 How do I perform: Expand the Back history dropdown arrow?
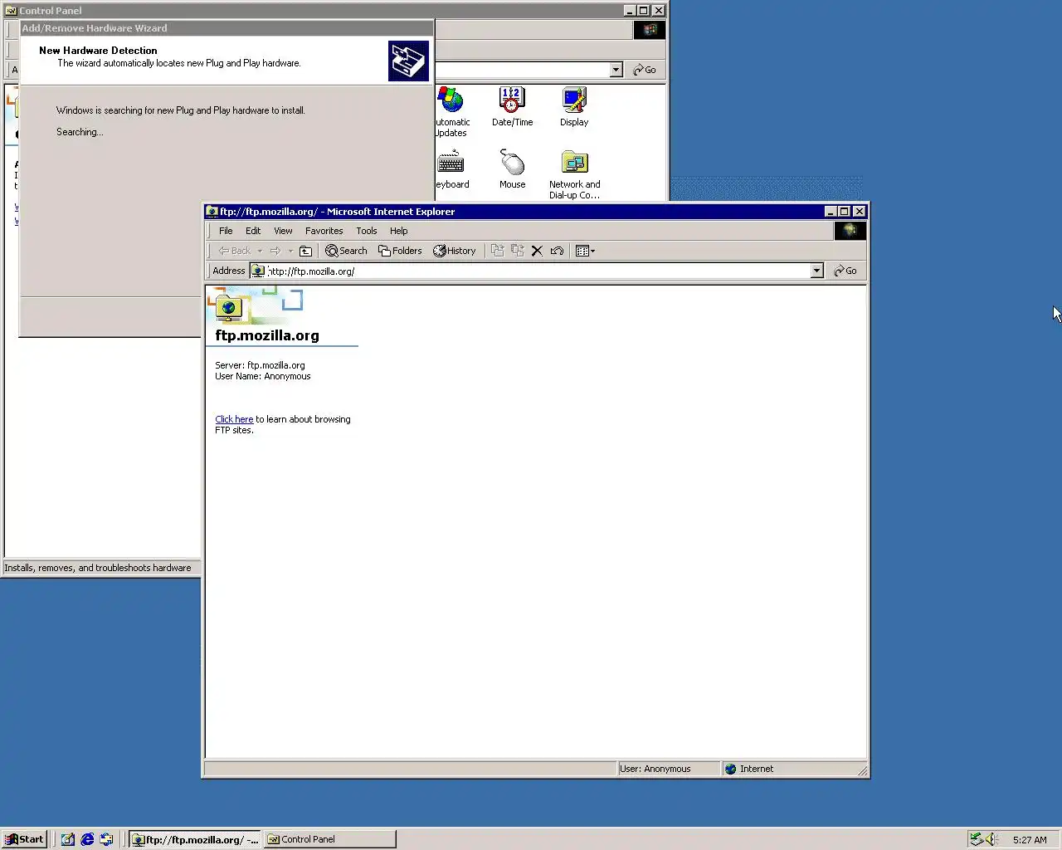point(260,251)
